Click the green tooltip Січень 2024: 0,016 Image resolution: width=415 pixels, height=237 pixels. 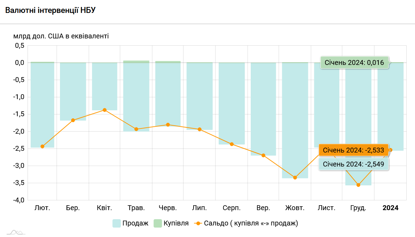354,63
